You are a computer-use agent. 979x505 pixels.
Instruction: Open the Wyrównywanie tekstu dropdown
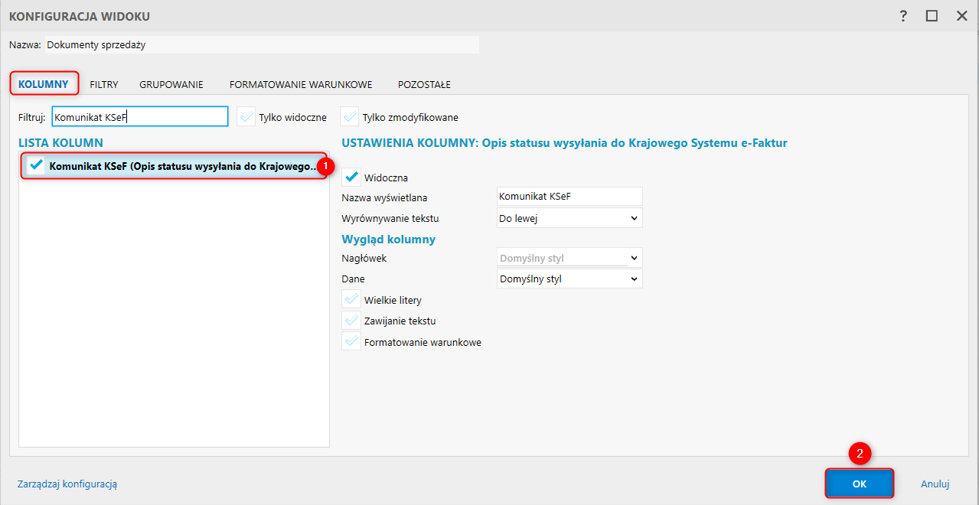click(569, 218)
